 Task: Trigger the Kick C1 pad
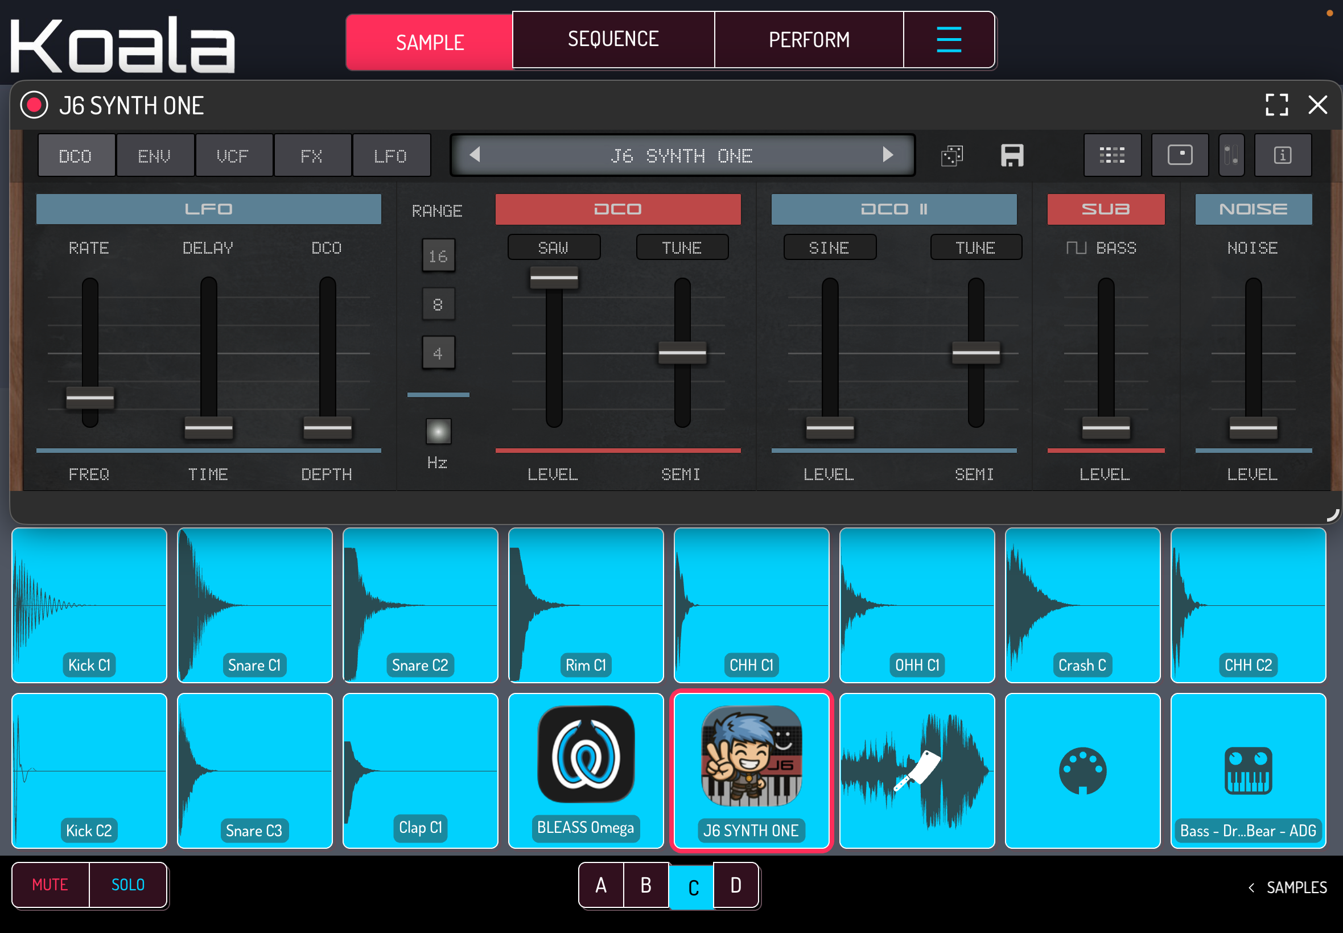coord(89,605)
